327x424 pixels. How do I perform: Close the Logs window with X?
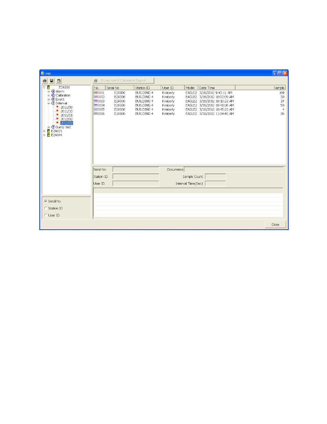click(x=285, y=73)
